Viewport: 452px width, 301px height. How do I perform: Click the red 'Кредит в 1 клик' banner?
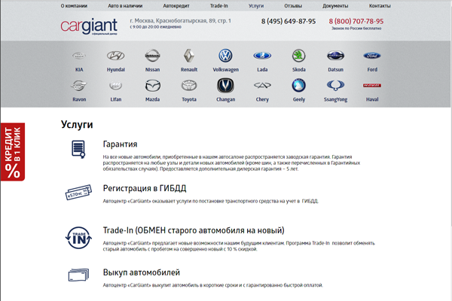tap(13, 151)
